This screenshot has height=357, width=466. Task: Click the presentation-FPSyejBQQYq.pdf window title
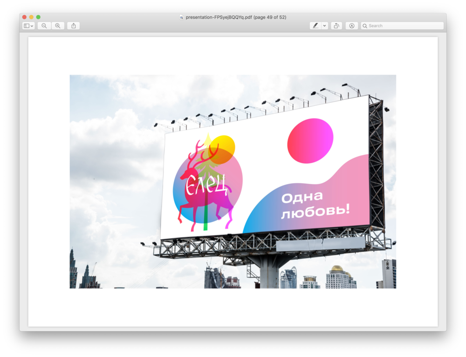pyautogui.click(x=236, y=17)
